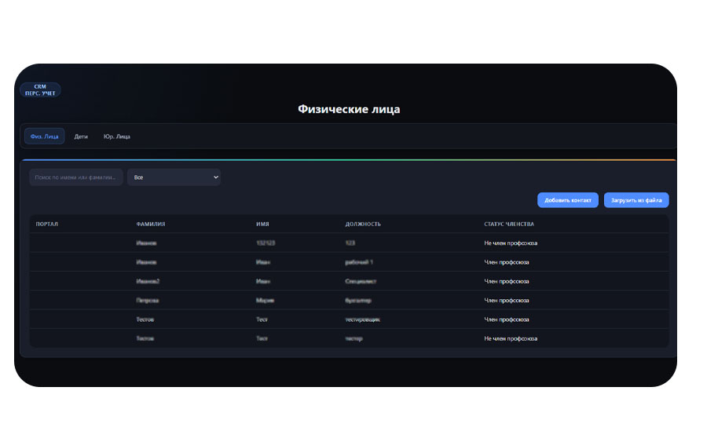This screenshot has width=707, height=442.
Task: Open the Дети tab
Action: [81, 137]
